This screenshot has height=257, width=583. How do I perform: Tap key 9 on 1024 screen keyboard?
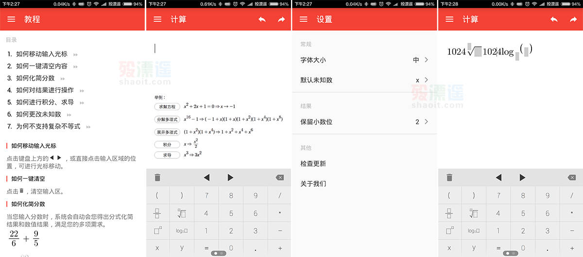click(548, 196)
